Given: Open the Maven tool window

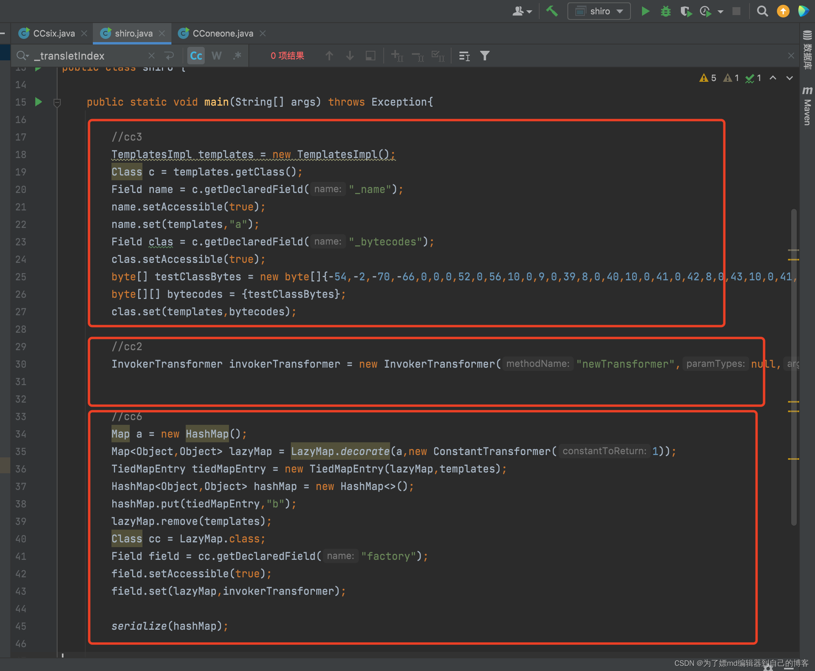Looking at the screenshot, I should [x=807, y=106].
